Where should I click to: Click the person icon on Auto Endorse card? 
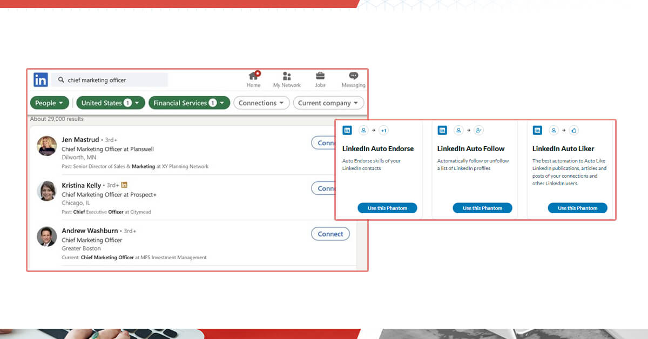click(363, 130)
